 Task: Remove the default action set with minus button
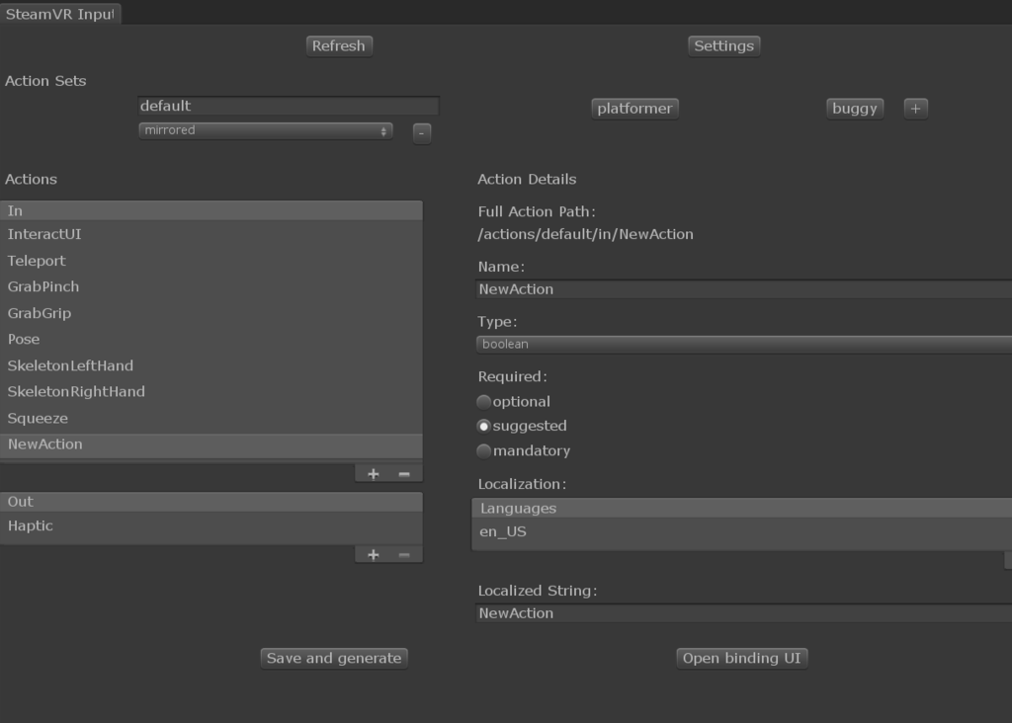tap(421, 133)
